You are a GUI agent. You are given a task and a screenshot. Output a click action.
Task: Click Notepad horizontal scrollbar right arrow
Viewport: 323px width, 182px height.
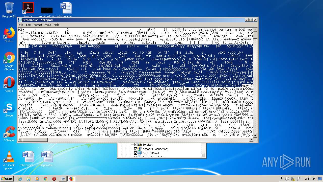click(251, 140)
